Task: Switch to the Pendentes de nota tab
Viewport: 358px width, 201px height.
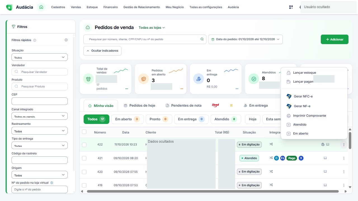Action: pos(183,106)
